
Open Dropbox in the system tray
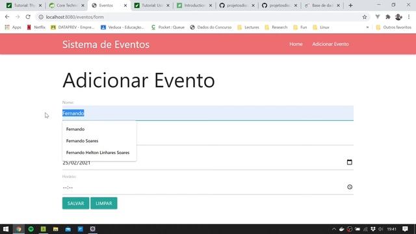tap(373, 229)
